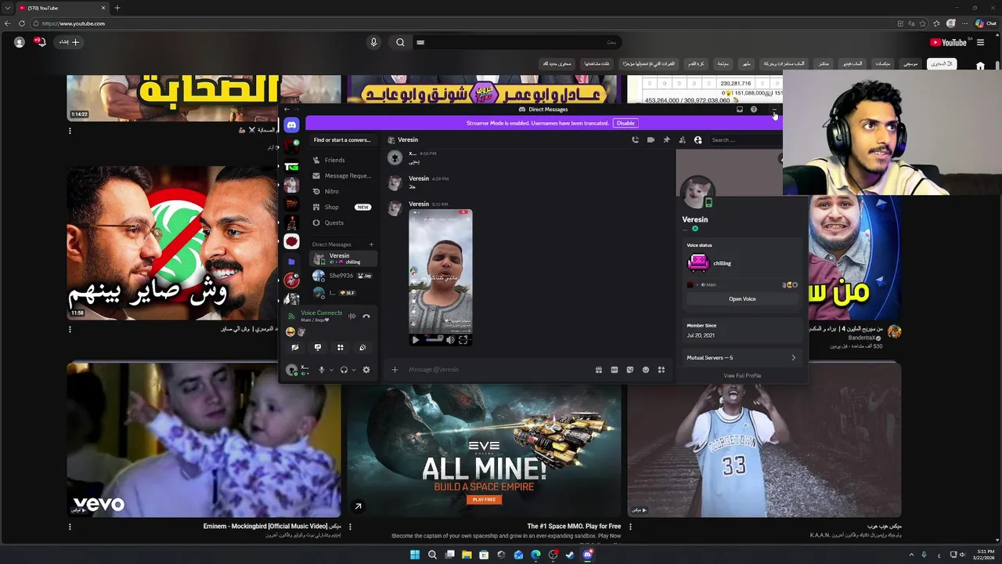Reload the YouTube page

coord(21,23)
